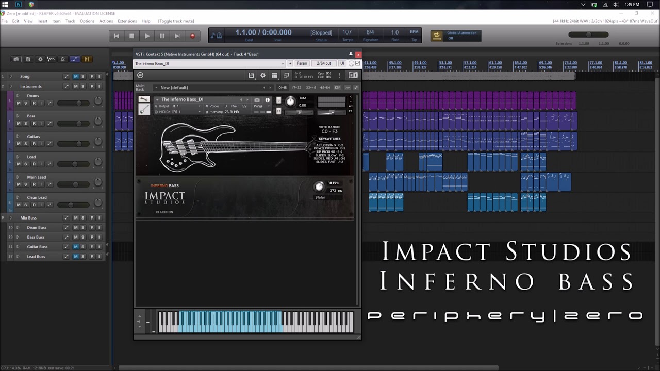Go to project start with transport rewind
The width and height of the screenshot is (660, 371).
pos(117,36)
